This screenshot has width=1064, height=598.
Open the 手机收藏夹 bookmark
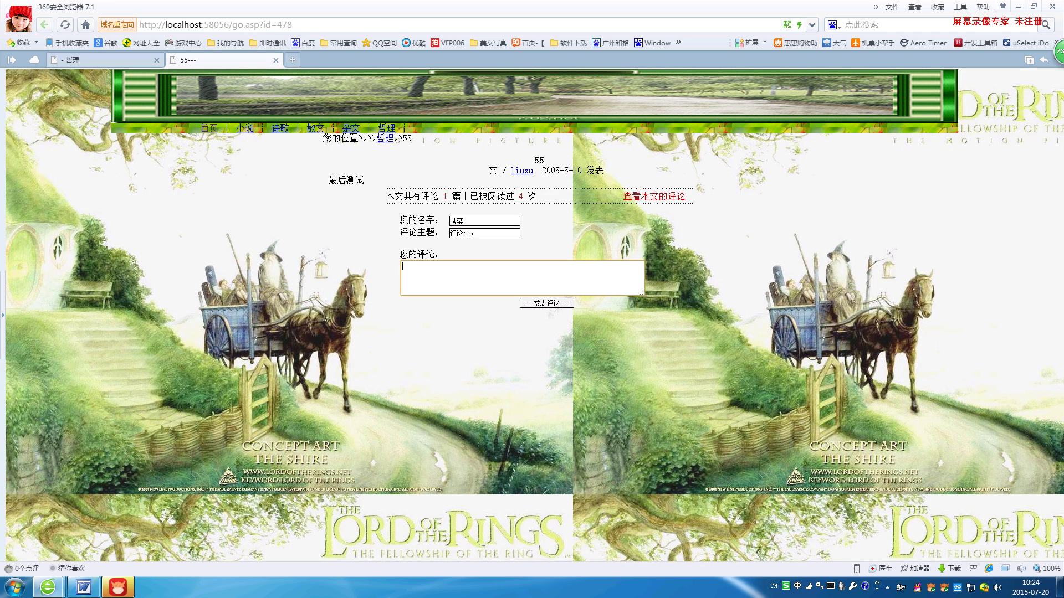[67, 43]
